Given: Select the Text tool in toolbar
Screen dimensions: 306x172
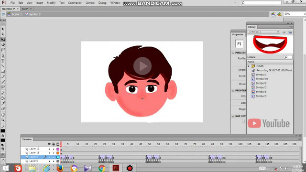Looking at the screenshot, I should tap(3, 61).
